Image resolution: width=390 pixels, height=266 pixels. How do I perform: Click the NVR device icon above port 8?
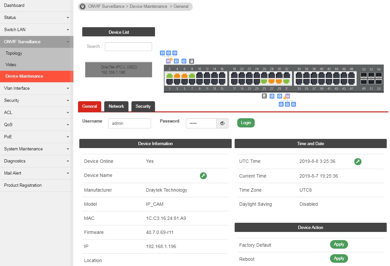click(x=192, y=61)
